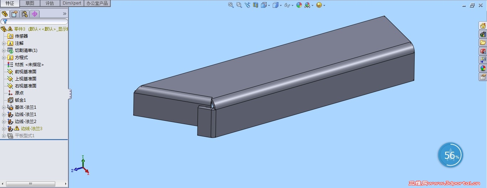Click the Hide/Show Items glasses icon
Viewport: 487px width, 188px height.
(287, 5)
